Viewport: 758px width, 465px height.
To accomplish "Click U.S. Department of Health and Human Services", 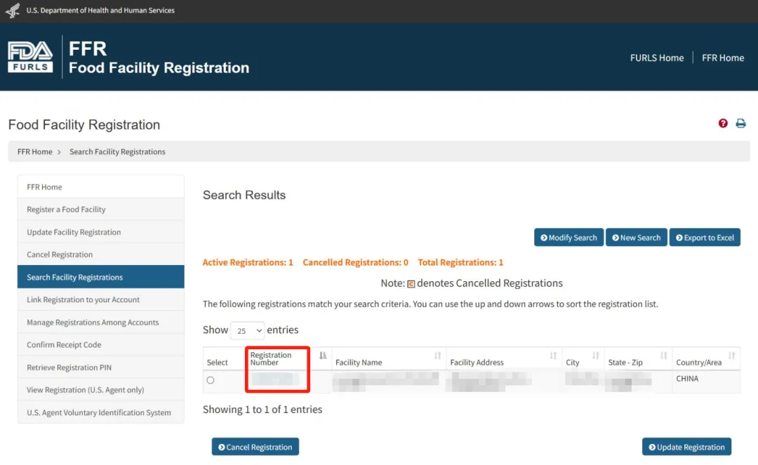I will point(100,10).
